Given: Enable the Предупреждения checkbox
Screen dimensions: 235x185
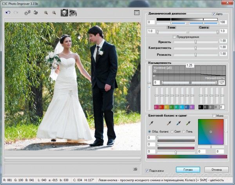Looking at the screenshot, I should pos(175,37).
